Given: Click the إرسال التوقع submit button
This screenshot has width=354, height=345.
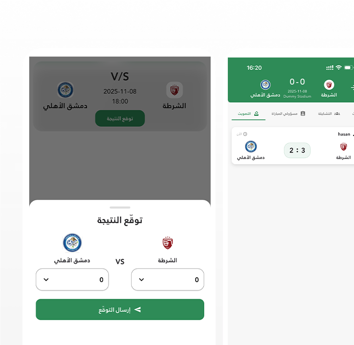Looking at the screenshot, I should pyautogui.click(x=120, y=310).
